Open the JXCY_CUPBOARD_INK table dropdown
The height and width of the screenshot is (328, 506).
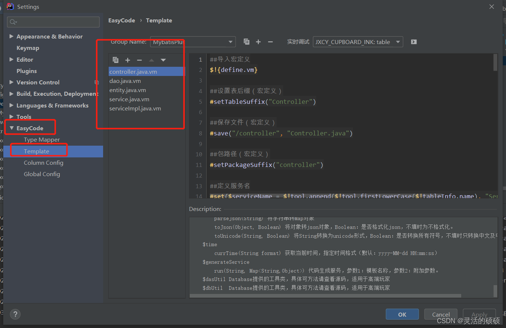pos(398,42)
